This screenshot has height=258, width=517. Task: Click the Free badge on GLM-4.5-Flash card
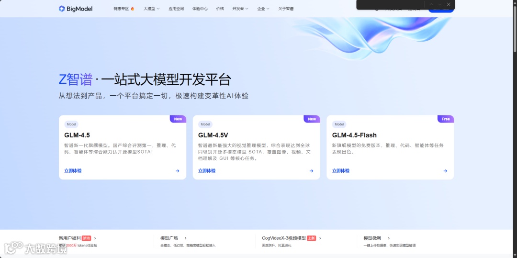(446, 119)
